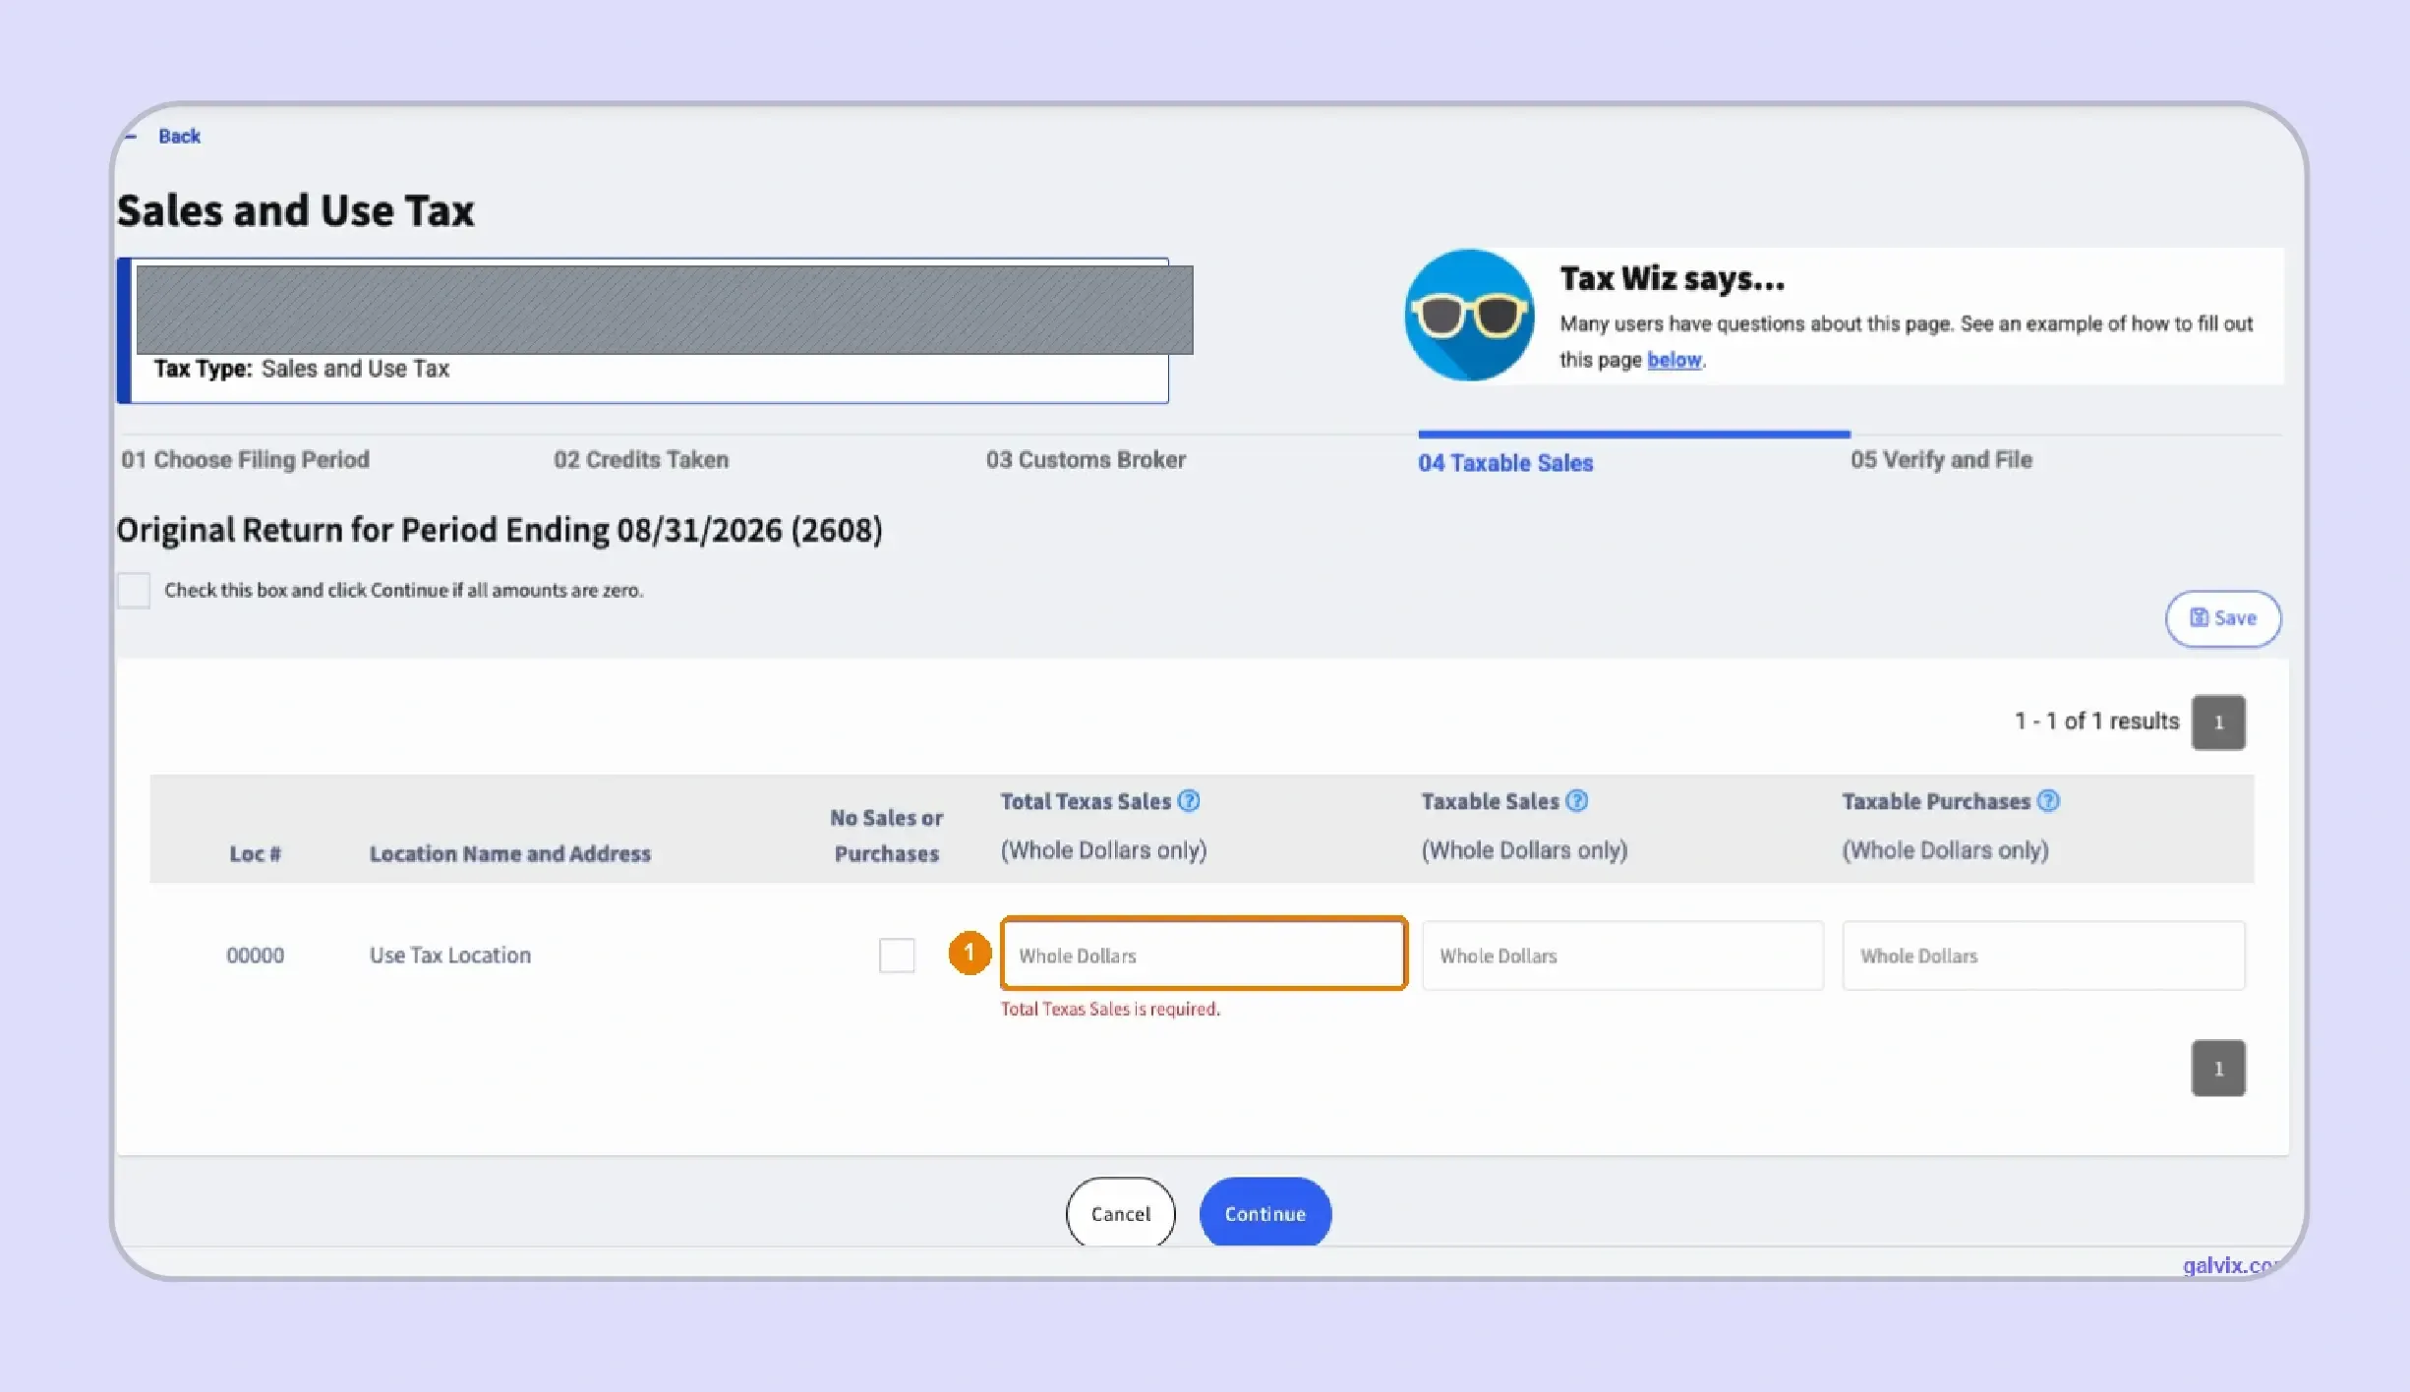Click the 'Sales and Use Tax' page title
2410x1392 pixels.
pos(295,211)
